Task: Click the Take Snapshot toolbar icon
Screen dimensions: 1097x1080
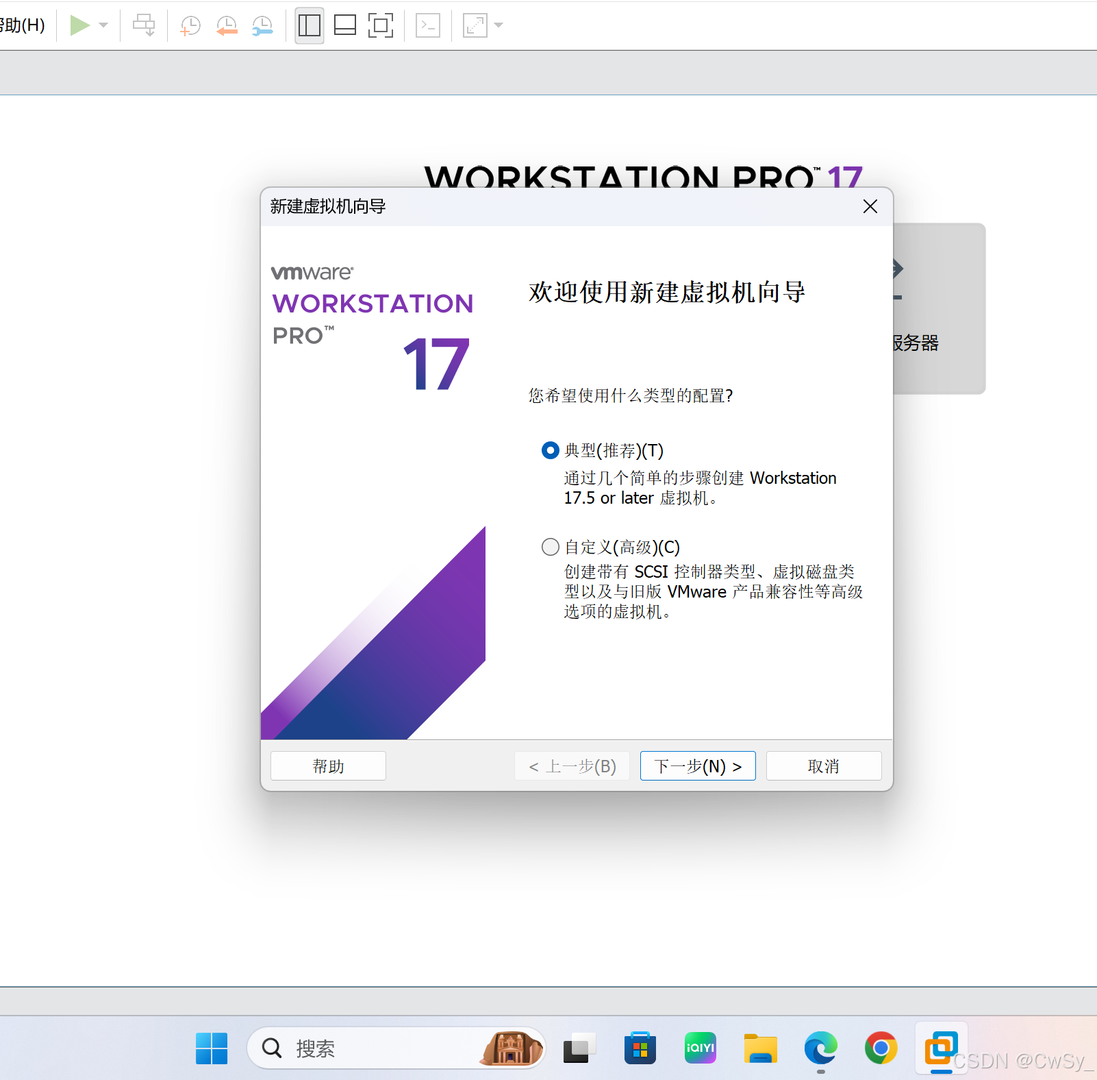Action: (x=190, y=26)
